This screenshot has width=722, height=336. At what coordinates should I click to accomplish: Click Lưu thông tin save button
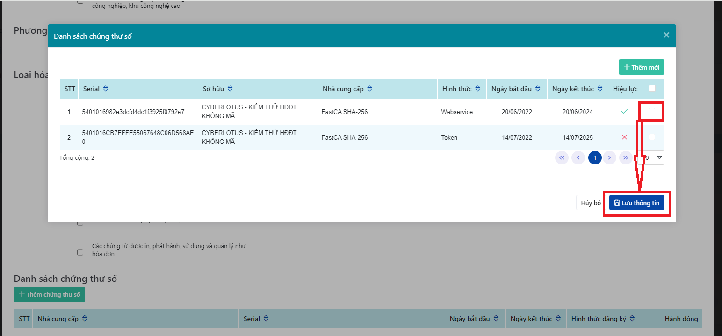coord(636,203)
